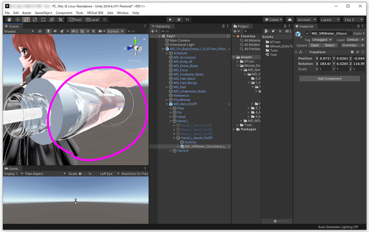Lock the Inspector panel

tap(358, 26)
